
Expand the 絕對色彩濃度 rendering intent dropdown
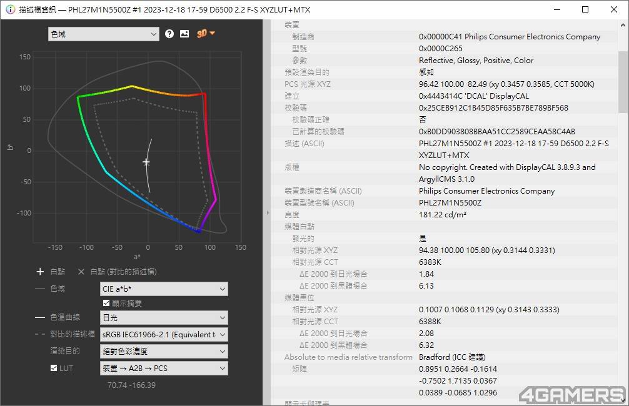click(164, 352)
